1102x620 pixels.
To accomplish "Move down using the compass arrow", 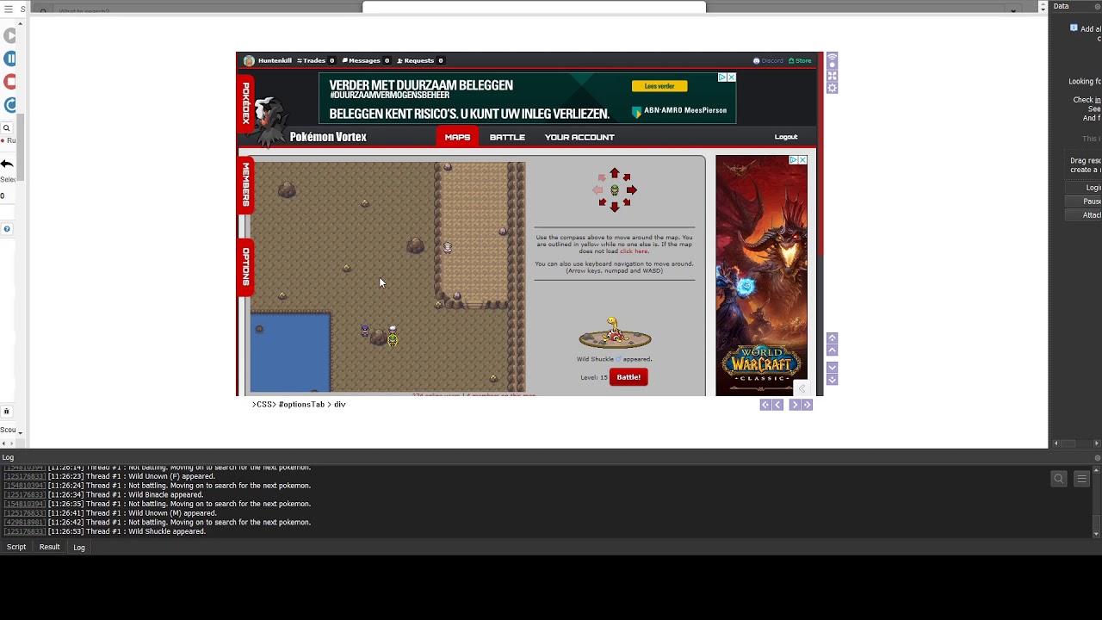I will (614, 207).
